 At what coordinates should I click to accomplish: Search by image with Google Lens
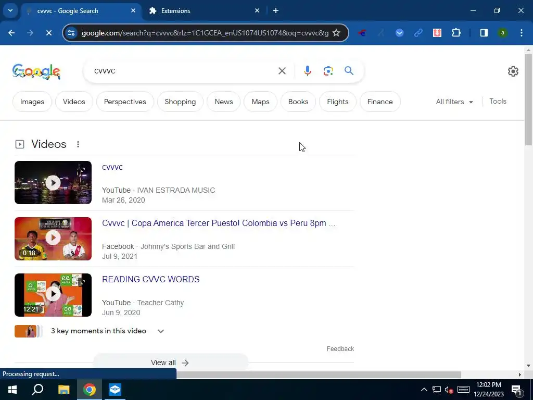328,71
